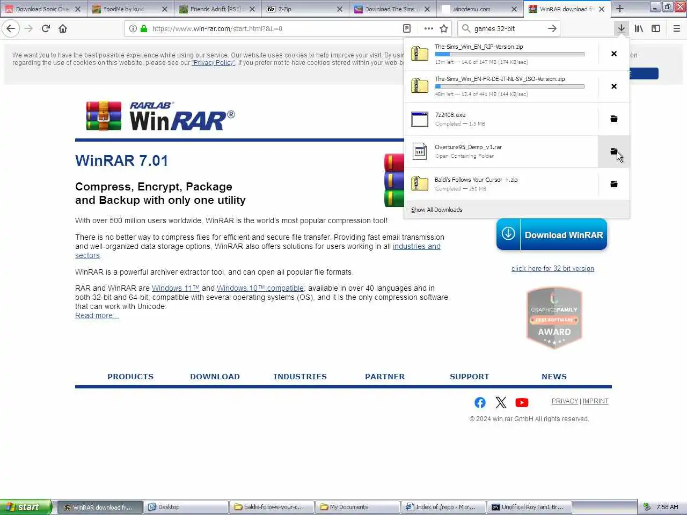The image size is (687, 515).
Task: Bookmark this page with the star
Action: pyautogui.click(x=444, y=28)
